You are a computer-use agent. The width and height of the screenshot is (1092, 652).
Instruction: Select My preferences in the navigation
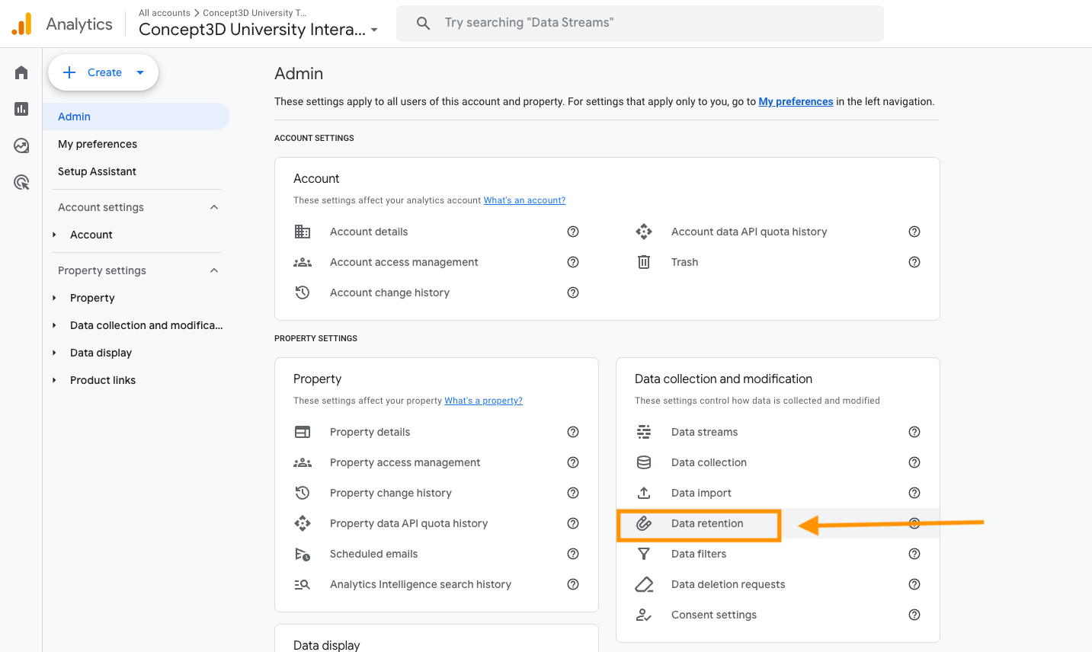pyautogui.click(x=98, y=144)
